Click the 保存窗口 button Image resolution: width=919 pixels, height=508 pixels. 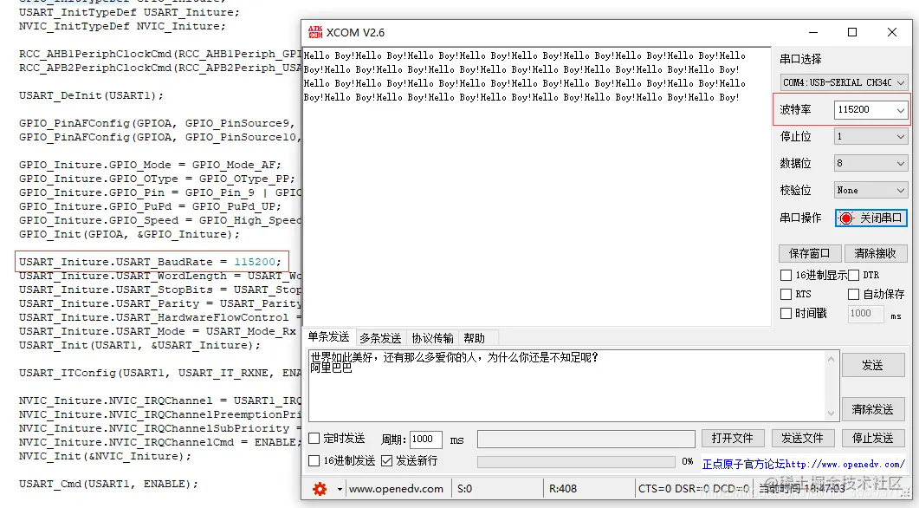tap(809, 253)
